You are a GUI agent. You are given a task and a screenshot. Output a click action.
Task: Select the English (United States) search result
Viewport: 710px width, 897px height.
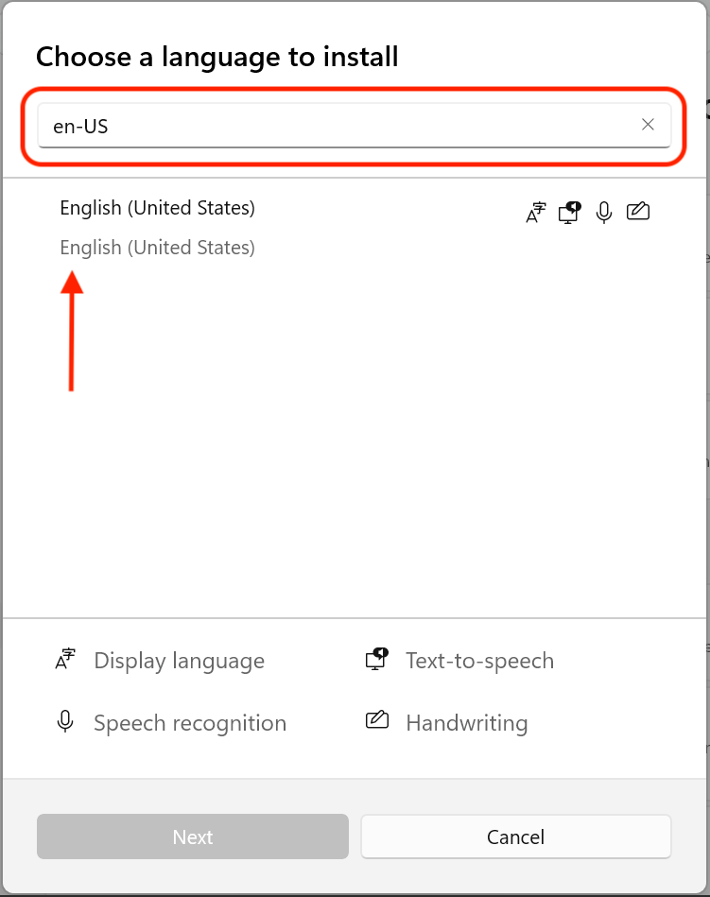click(157, 208)
